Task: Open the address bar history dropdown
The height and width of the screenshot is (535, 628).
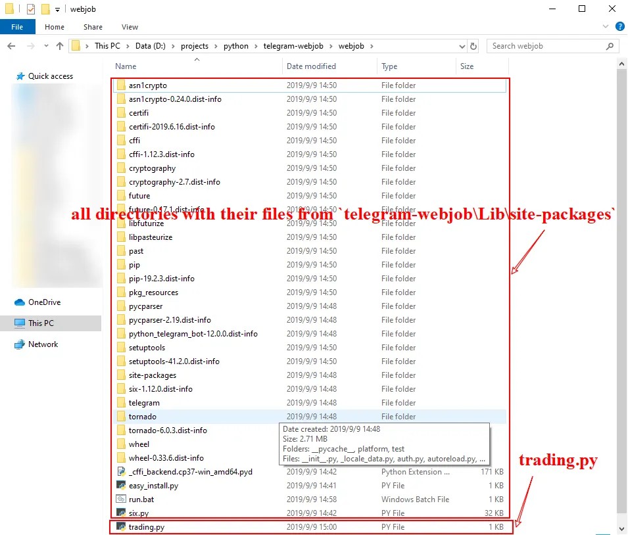Action: point(462,47)
